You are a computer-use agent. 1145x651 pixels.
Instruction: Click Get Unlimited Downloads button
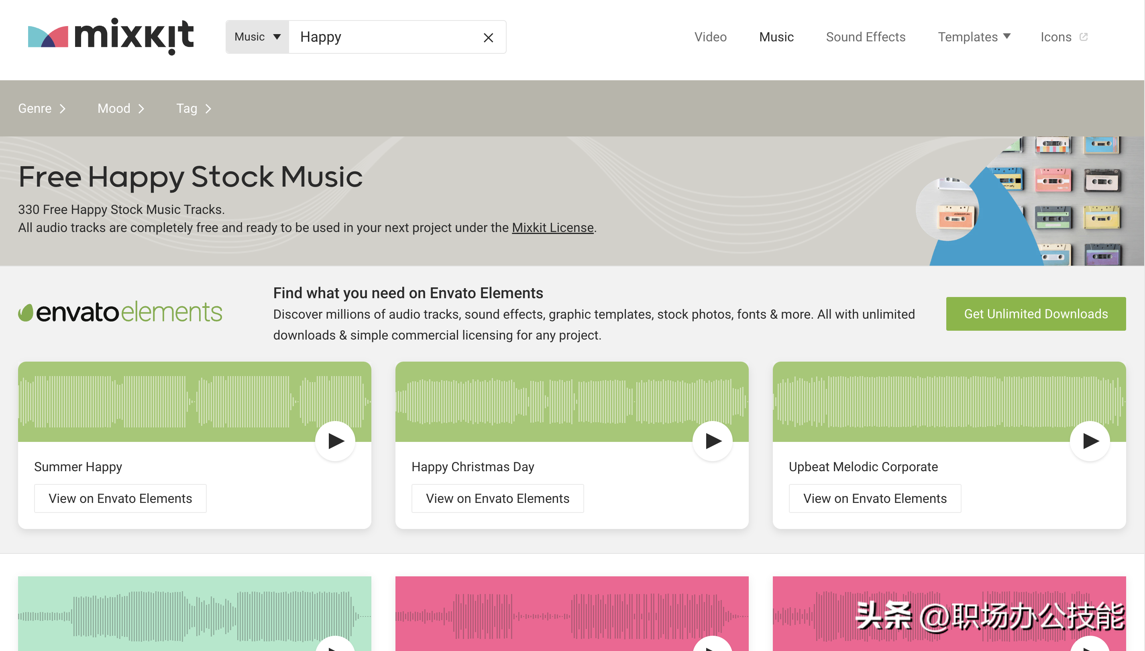pos(1035,314)
